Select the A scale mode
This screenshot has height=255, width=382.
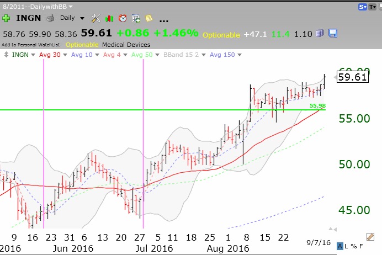pos(340,246)
